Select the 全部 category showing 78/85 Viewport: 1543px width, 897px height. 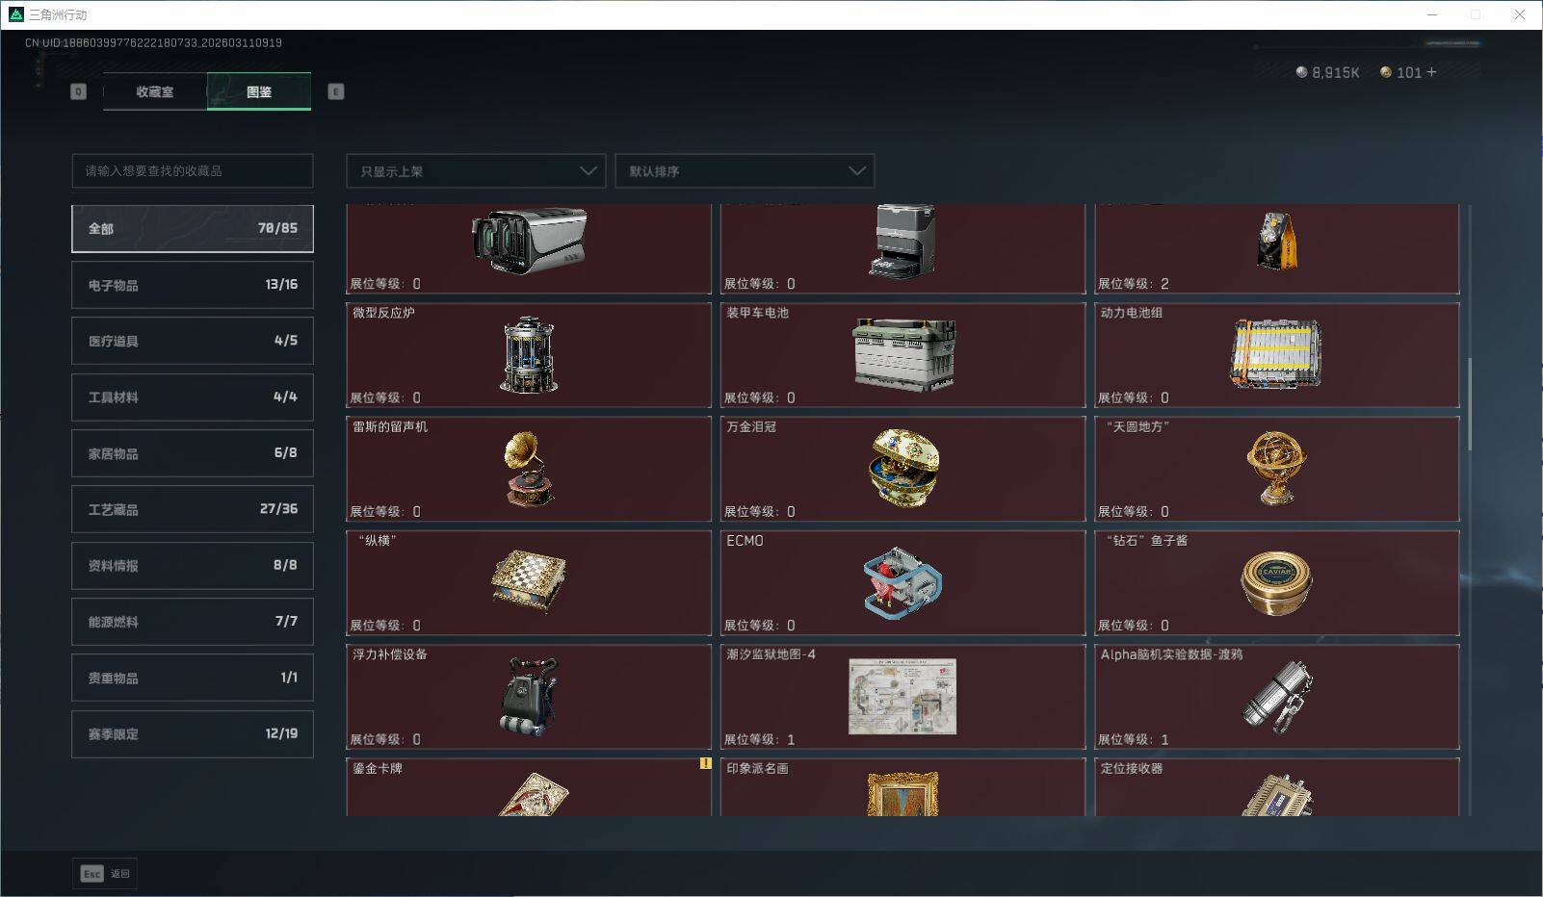193,228
